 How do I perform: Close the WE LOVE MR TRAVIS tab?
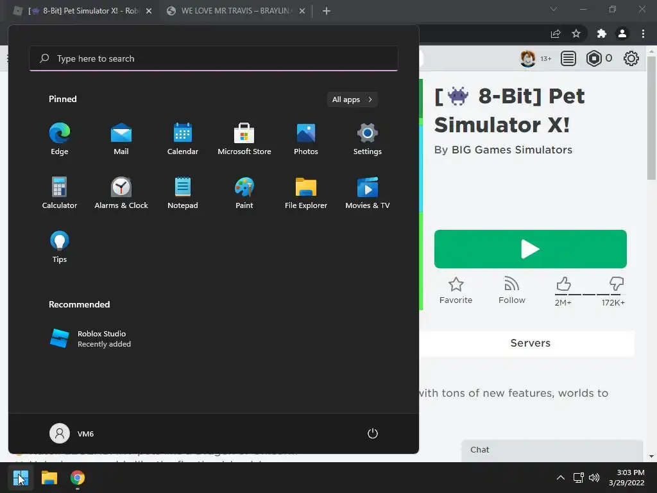point(302,11)
